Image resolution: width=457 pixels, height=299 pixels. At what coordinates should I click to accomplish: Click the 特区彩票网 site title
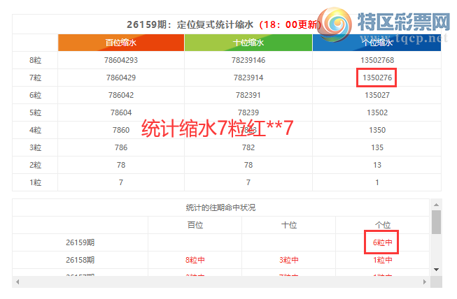pos(404,22)
